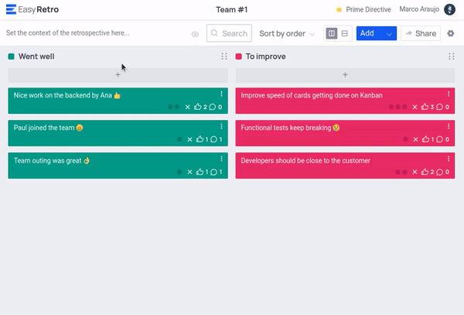
Task: Click the Share button
Action: [x=421, y=33]
